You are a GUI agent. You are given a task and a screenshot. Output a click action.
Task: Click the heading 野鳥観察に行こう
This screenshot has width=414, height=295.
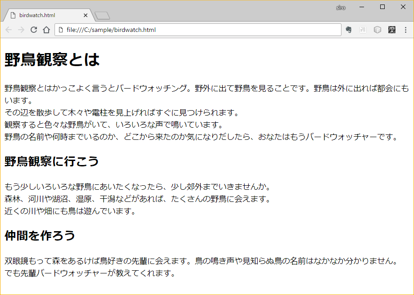coord(51,161)
